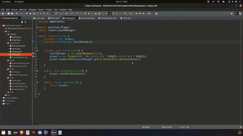243x136 pixels.
Task: Open the Java perspective icon at top right
Action: click(237, 14)
